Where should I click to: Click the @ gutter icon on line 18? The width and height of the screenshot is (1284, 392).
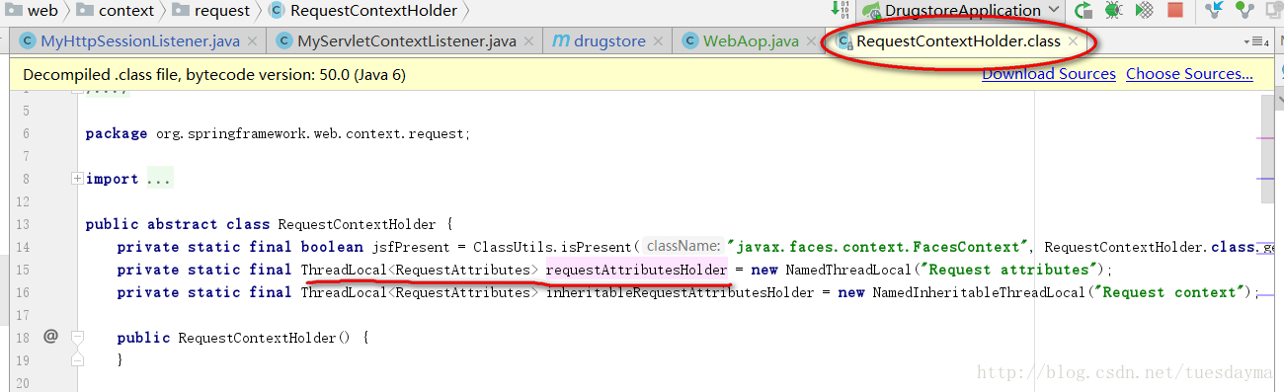click(51, 337)
